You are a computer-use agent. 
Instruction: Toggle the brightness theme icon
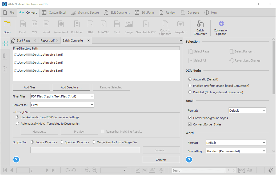[271, 170]
